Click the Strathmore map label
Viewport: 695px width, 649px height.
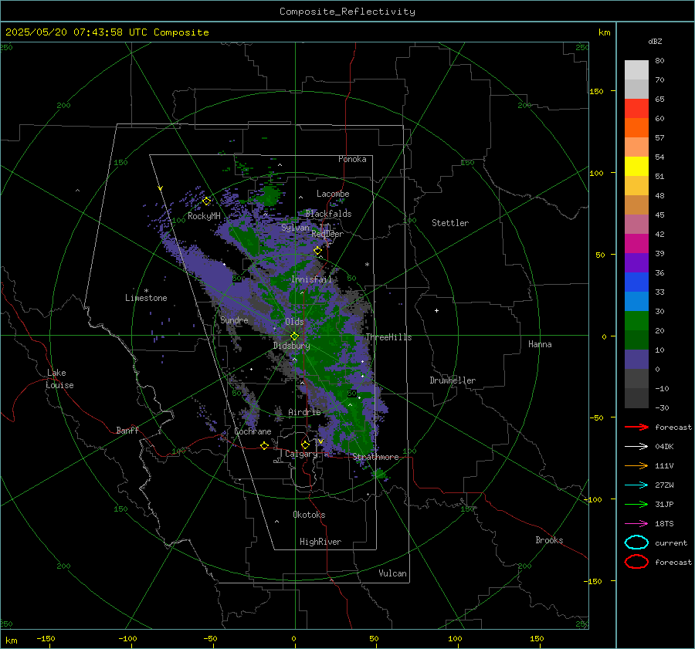375,457
